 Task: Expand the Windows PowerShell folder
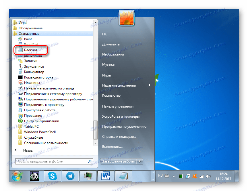pyautogui.click(x=37, y=132)
